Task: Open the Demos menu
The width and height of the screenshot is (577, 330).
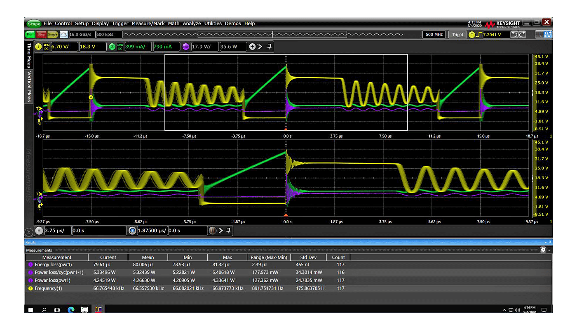Action: tap(233, 24)
